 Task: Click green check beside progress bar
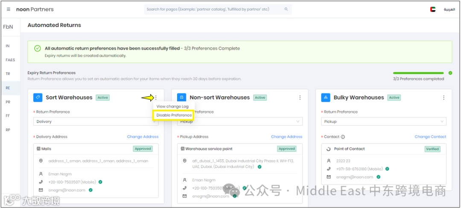450,73
